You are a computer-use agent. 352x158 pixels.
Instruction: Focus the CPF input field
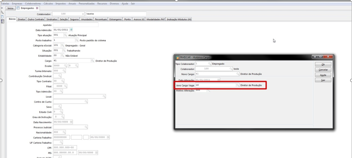coord(65,148)
